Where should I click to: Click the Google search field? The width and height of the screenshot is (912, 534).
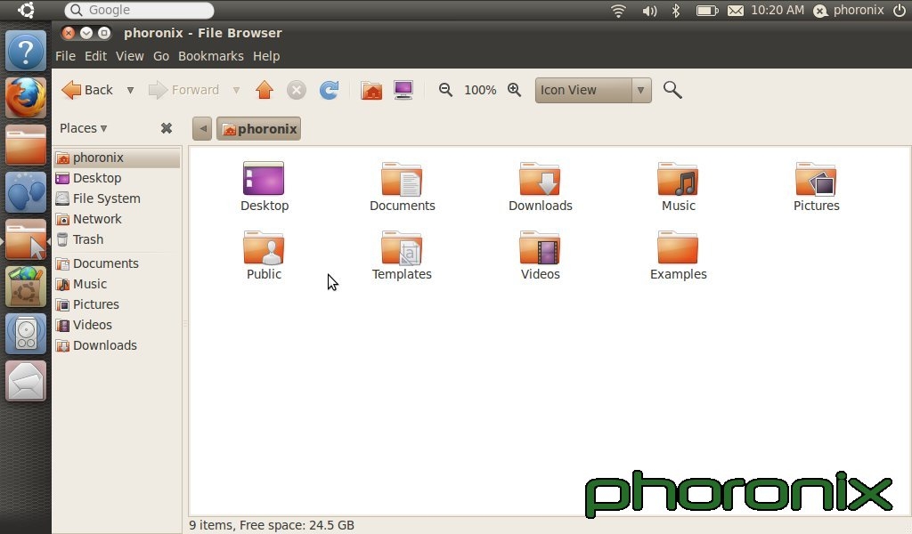[x=140, y=10]
